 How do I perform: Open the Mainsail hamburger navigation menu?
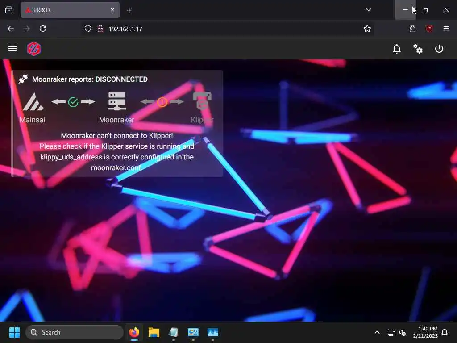point(12,49)
